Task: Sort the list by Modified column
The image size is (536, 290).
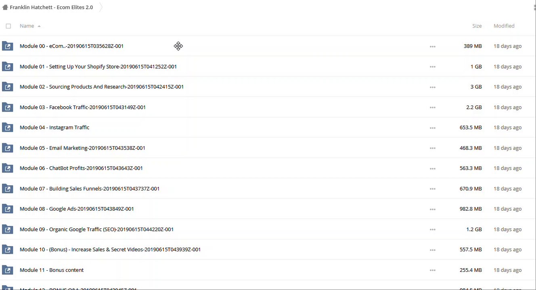Action: tap(504, 26)
